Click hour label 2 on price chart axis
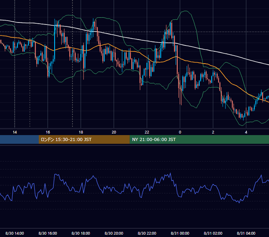 click(x=213, y=132)
